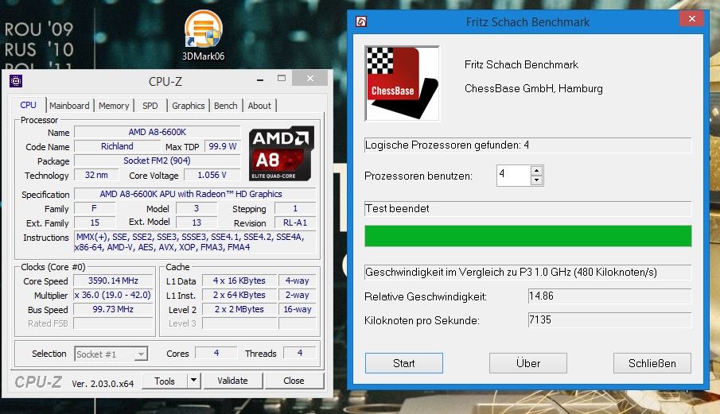The width and height of the screenshot is (720, 414).
Task: Switch to the CPU tab
Action: (28, 105)
